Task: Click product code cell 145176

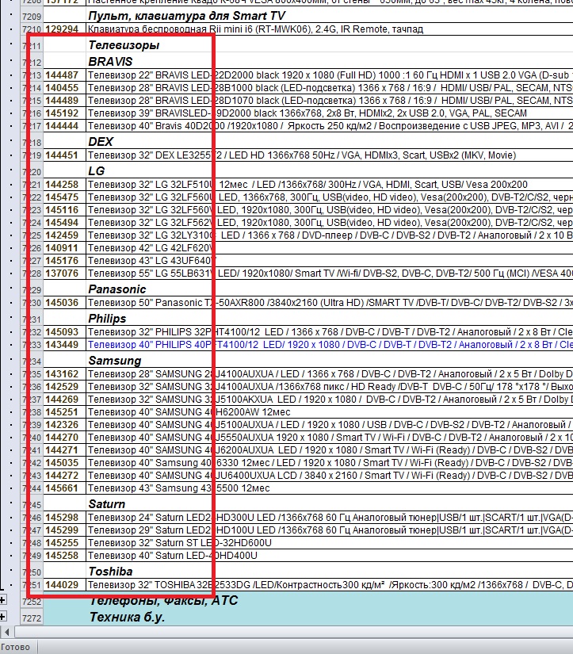Action: (65, 261)
